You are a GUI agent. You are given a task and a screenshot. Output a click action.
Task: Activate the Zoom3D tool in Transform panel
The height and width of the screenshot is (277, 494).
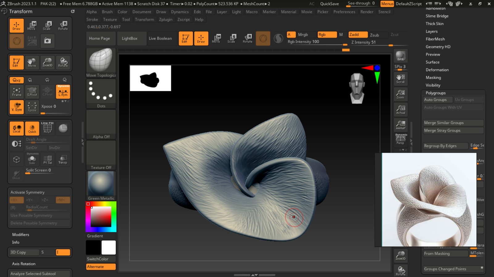click(47, 62)
